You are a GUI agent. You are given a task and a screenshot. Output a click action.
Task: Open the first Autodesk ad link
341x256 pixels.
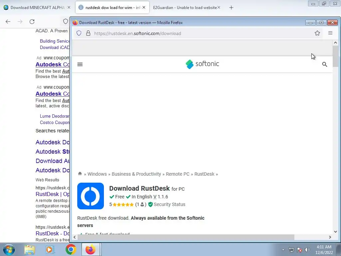coord(52,64)
